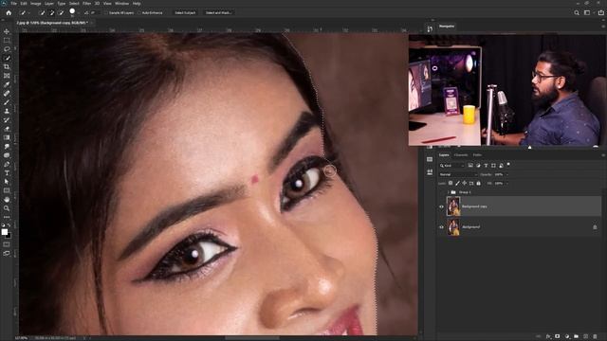Image resolution: width=607 pixels, height=341 pixels.
Task: Select the Eraser tool
Action: (7, 129)
